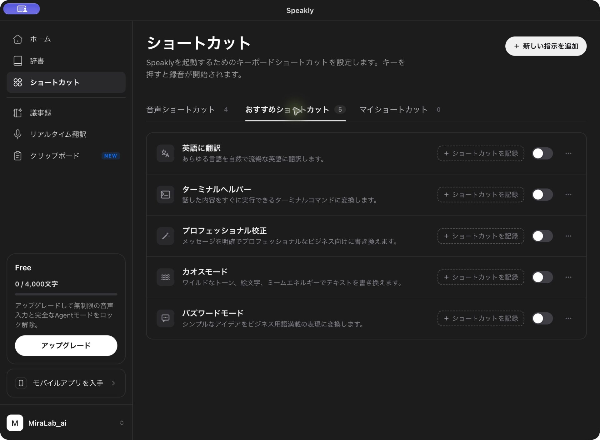
Task: Click count 4 beside 音声ショートカット
Action: 226,110
